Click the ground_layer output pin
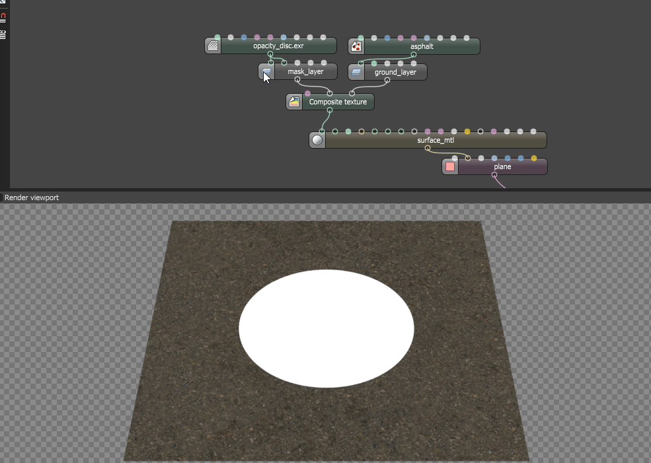 point(387,80)
